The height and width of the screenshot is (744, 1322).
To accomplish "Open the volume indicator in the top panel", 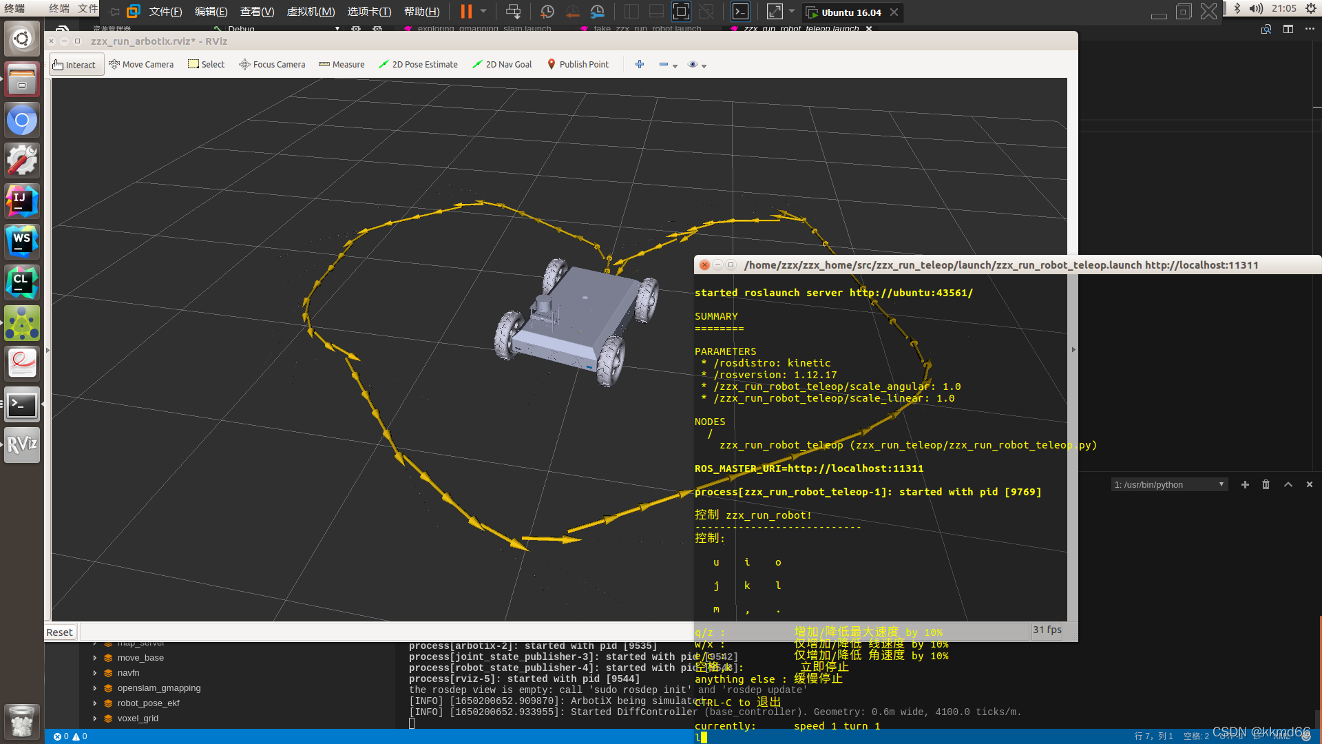I will 1257,8.
